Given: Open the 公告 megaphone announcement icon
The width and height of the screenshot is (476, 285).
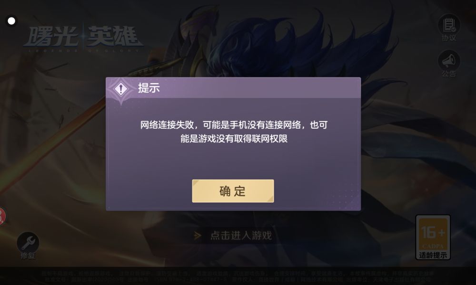Looking at the screenshot, I should coord(449,61).
